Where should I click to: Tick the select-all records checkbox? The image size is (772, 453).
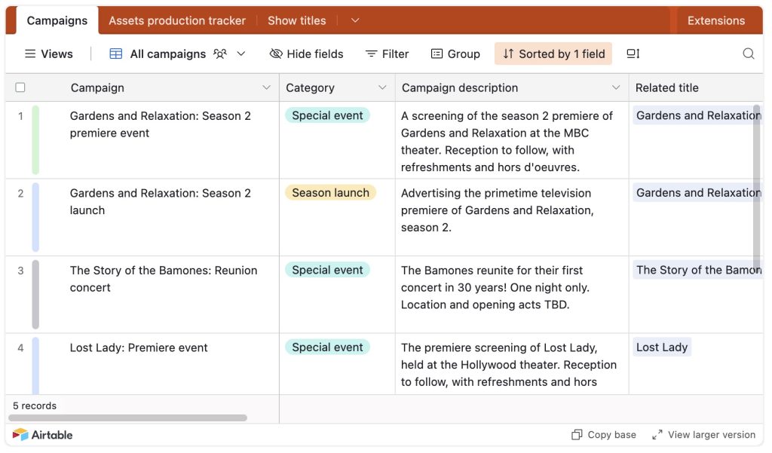click(x=20, y=87)
